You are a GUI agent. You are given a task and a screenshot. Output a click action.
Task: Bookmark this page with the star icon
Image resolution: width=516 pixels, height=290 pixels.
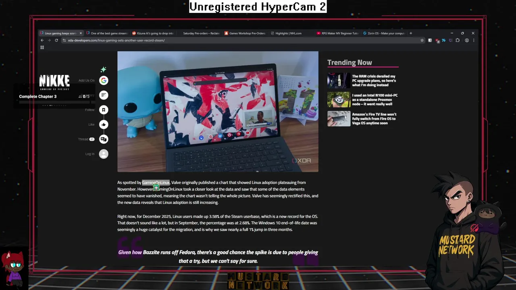[422, 40]
